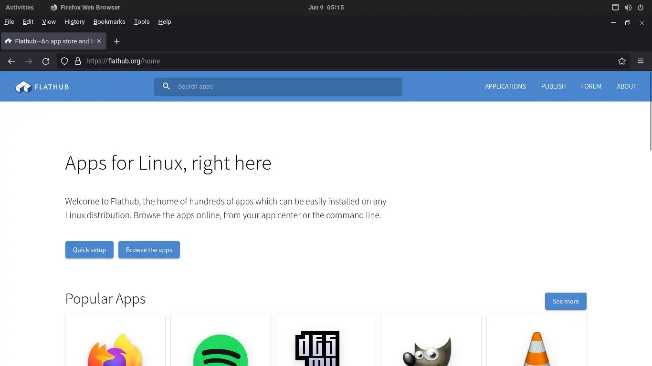Click the Quick setup button

click(89, 250)
